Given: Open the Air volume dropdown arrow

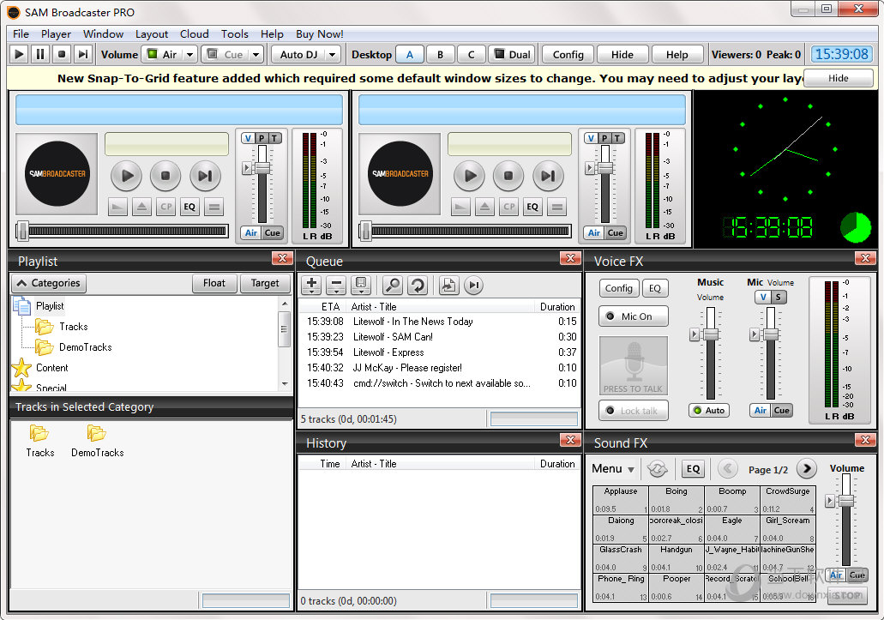Looking at the screenshot, I should pos(190,55).
